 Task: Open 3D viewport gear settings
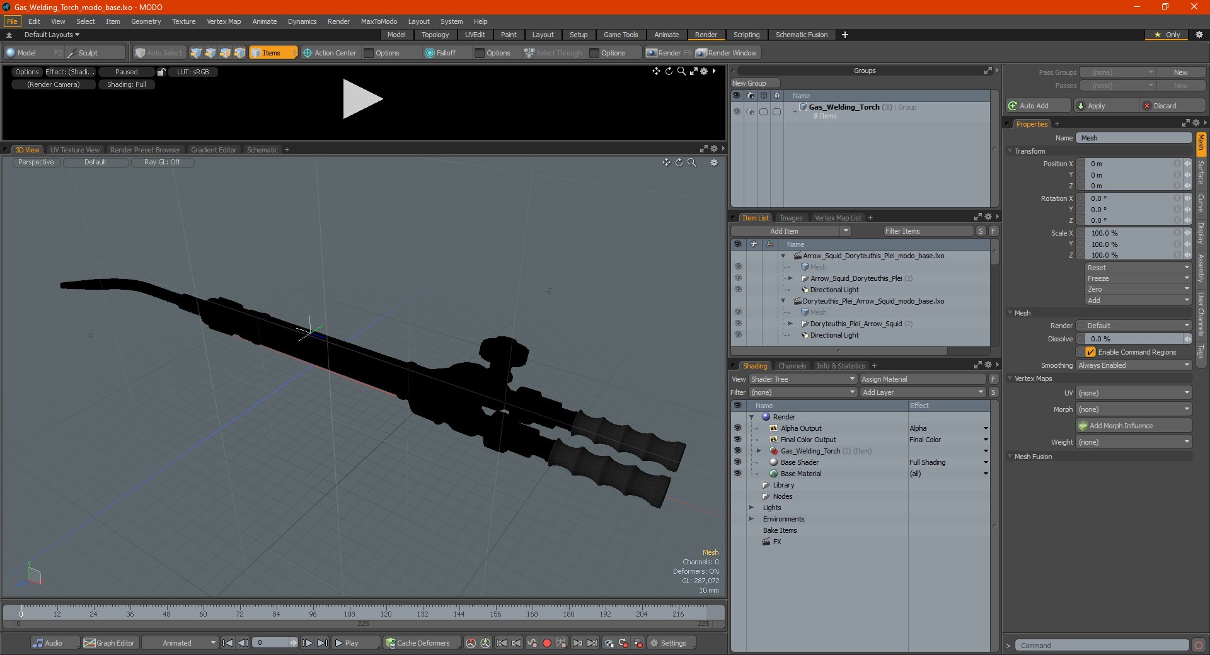pos(714,162)
